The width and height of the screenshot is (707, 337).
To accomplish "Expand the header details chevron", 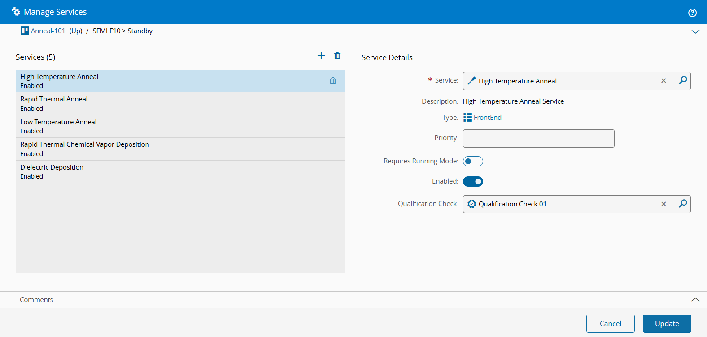I will click(695, 31).
